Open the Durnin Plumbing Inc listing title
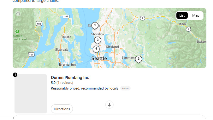 click(x=70, y=77)
